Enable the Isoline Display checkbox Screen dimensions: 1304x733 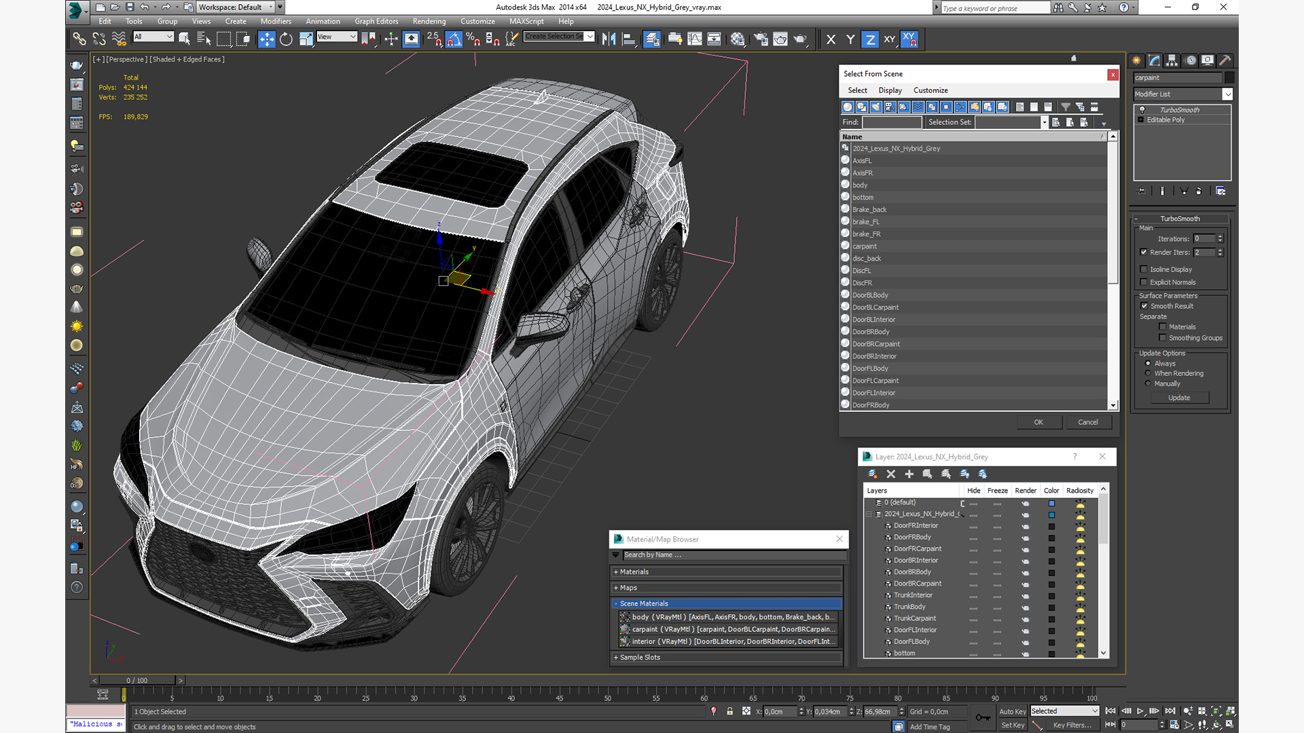pos(1144,269)
